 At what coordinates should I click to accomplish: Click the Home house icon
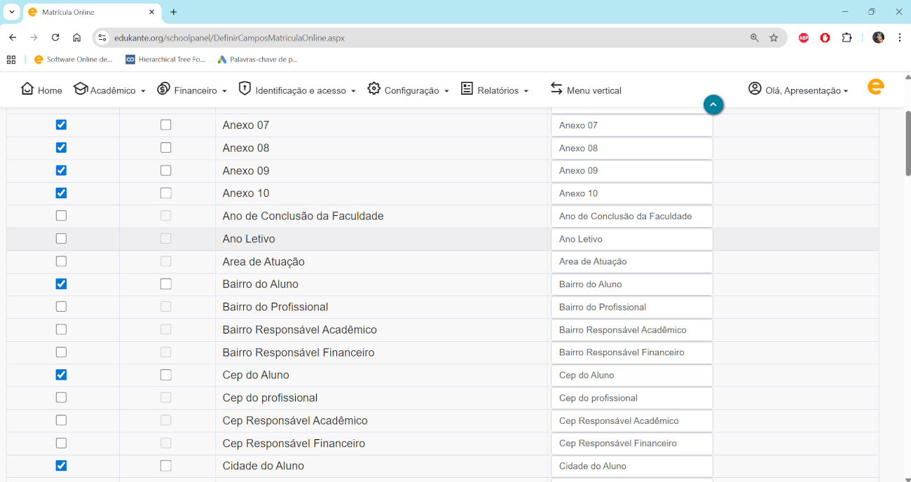point(27,89)
